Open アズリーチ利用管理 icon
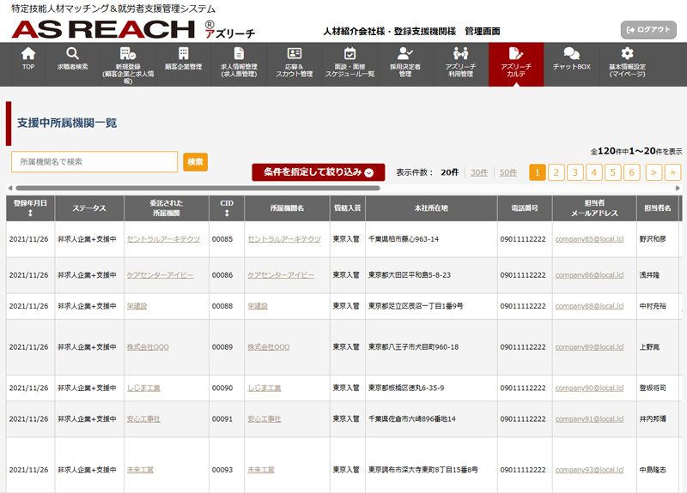This screenshot has width=687, height=493. 460,54
